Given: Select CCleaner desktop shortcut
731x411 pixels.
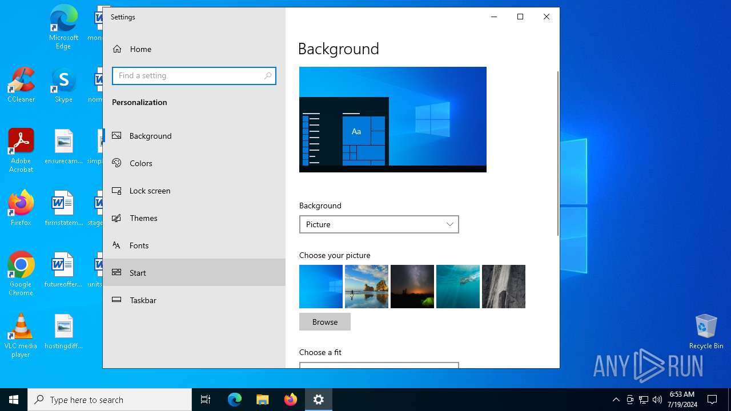Looking at the screenshot, I should click(21, 84).
